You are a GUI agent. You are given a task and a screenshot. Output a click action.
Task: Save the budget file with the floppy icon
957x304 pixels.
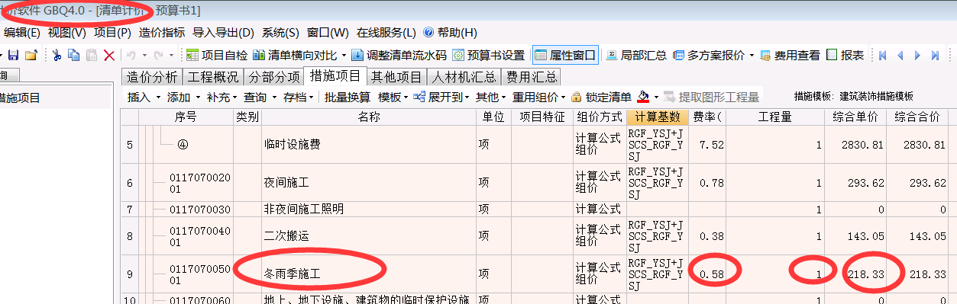point(12,56)
